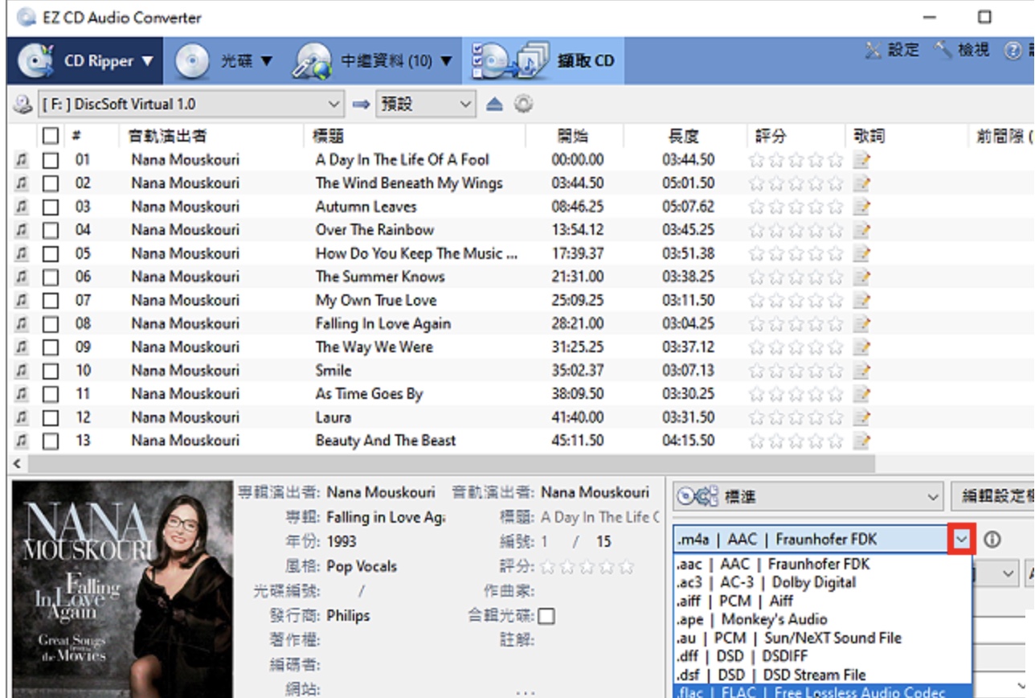Click lyrics icon for Beauty And The Beast

pos(861,441)
